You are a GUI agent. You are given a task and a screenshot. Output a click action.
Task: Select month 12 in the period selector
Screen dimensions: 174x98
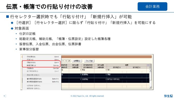66,61
